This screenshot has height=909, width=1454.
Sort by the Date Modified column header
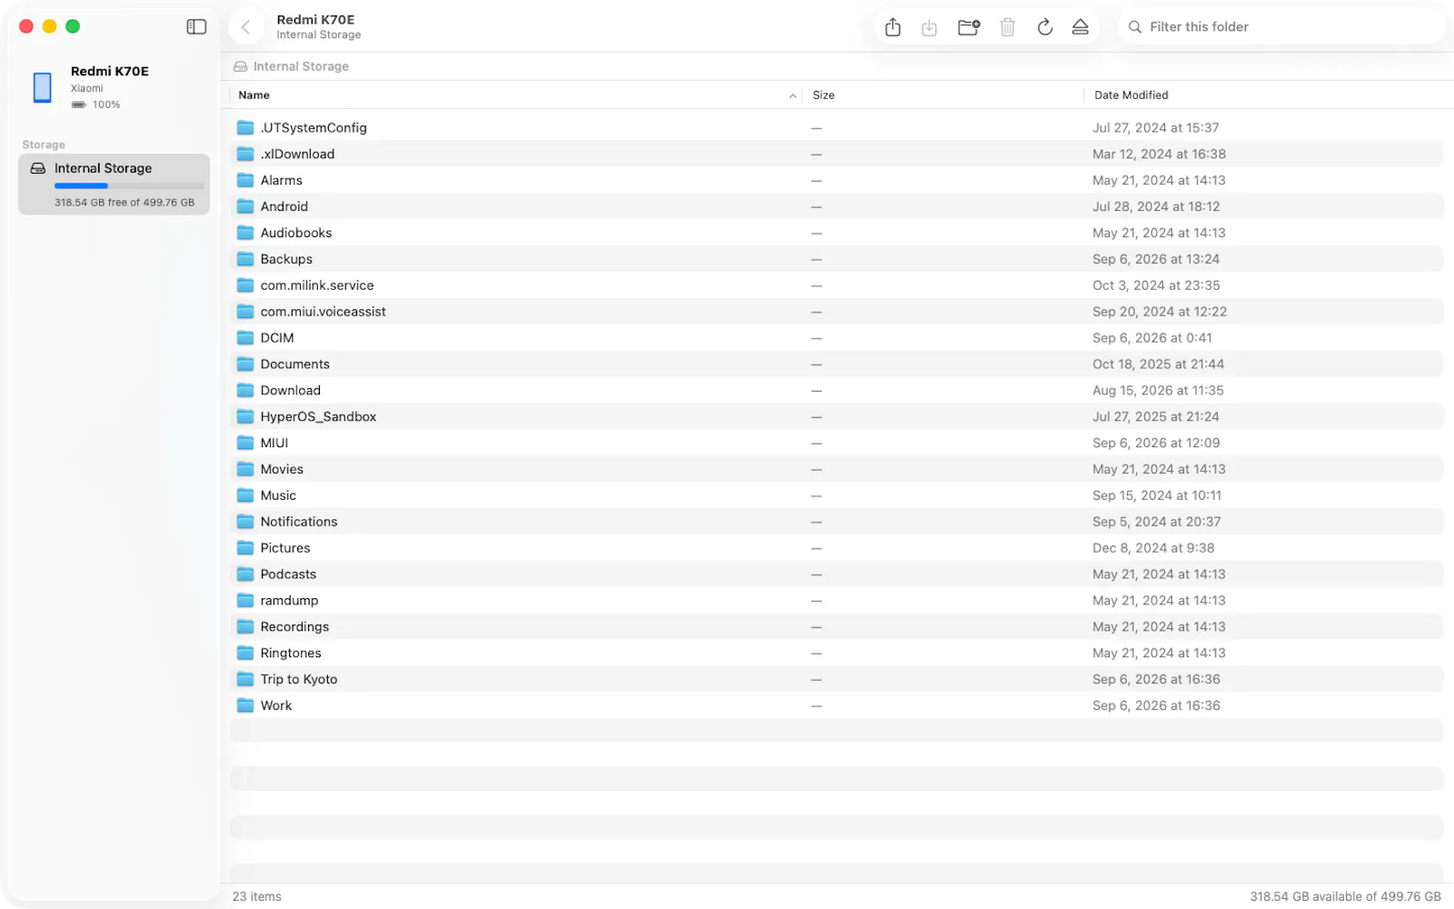pyautogui.click(x=1130, y=95)
